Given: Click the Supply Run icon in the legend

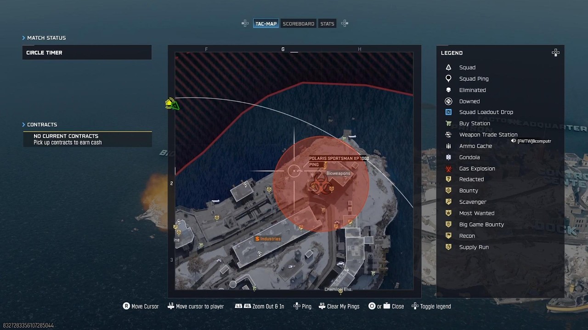Looking at the screenshot, I should [x=449, y=247].
